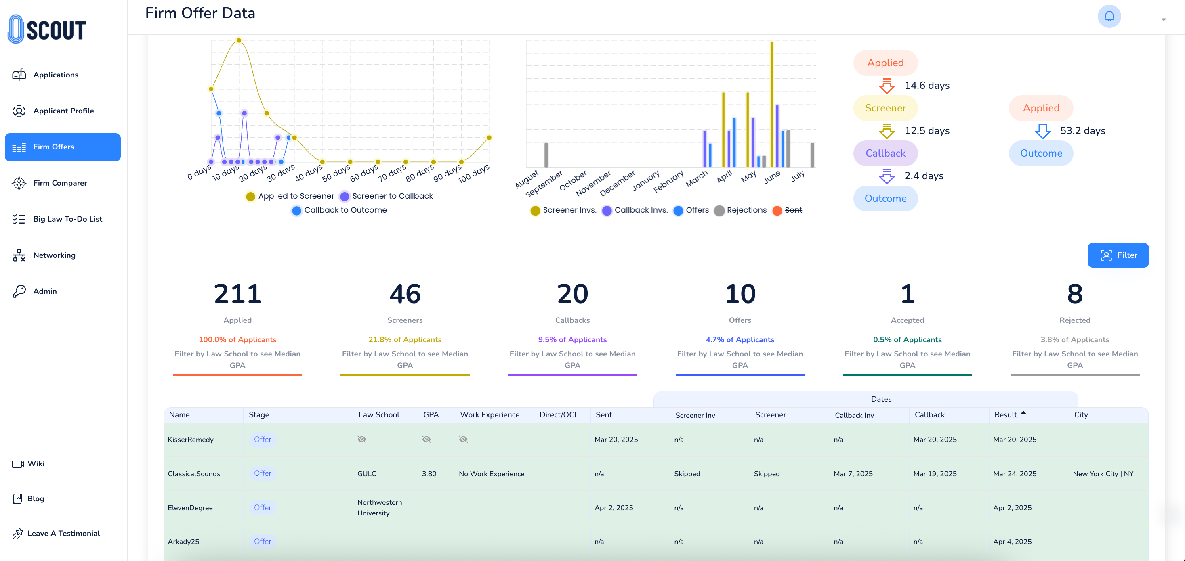The width and height of the screenshot is (1185, 561).
Task: Open Leave A Testimonial menu item
Action: point(63,534)
